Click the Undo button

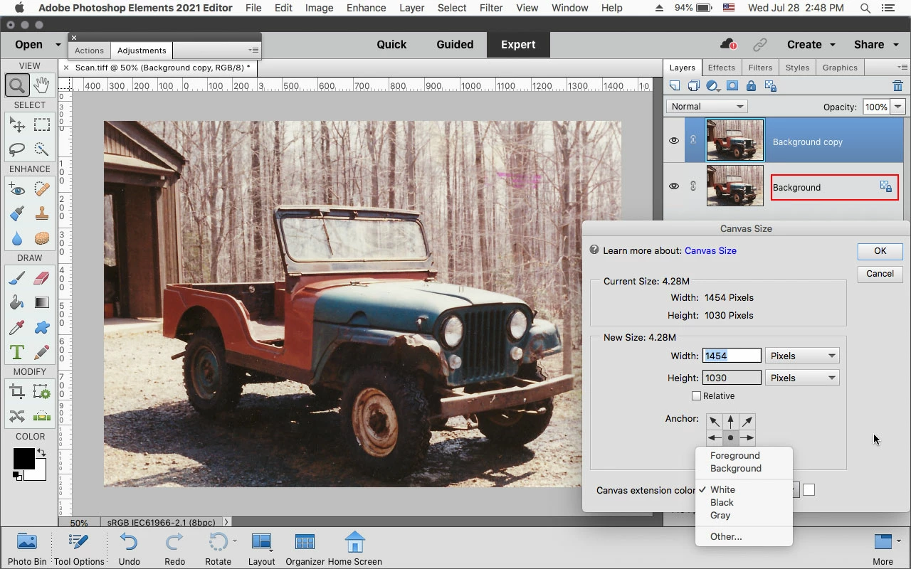(129, 548)
